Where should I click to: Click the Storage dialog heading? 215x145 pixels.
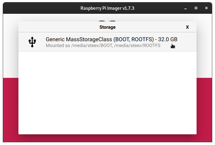click(x=107, y=27)
